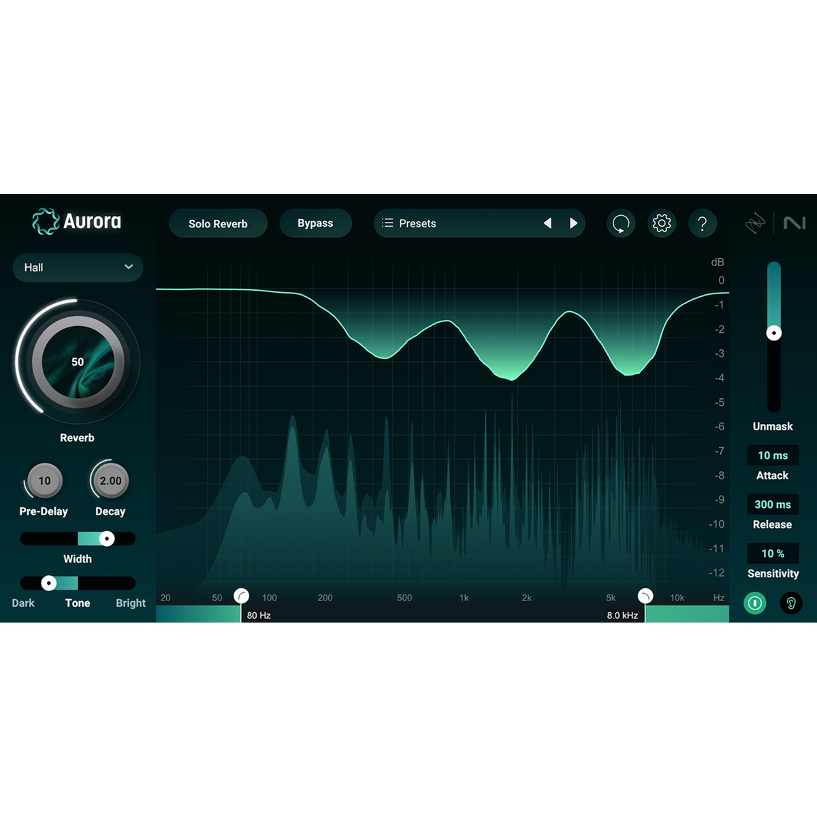
Task: Toggle Bypass button
Action: point(315,223)
